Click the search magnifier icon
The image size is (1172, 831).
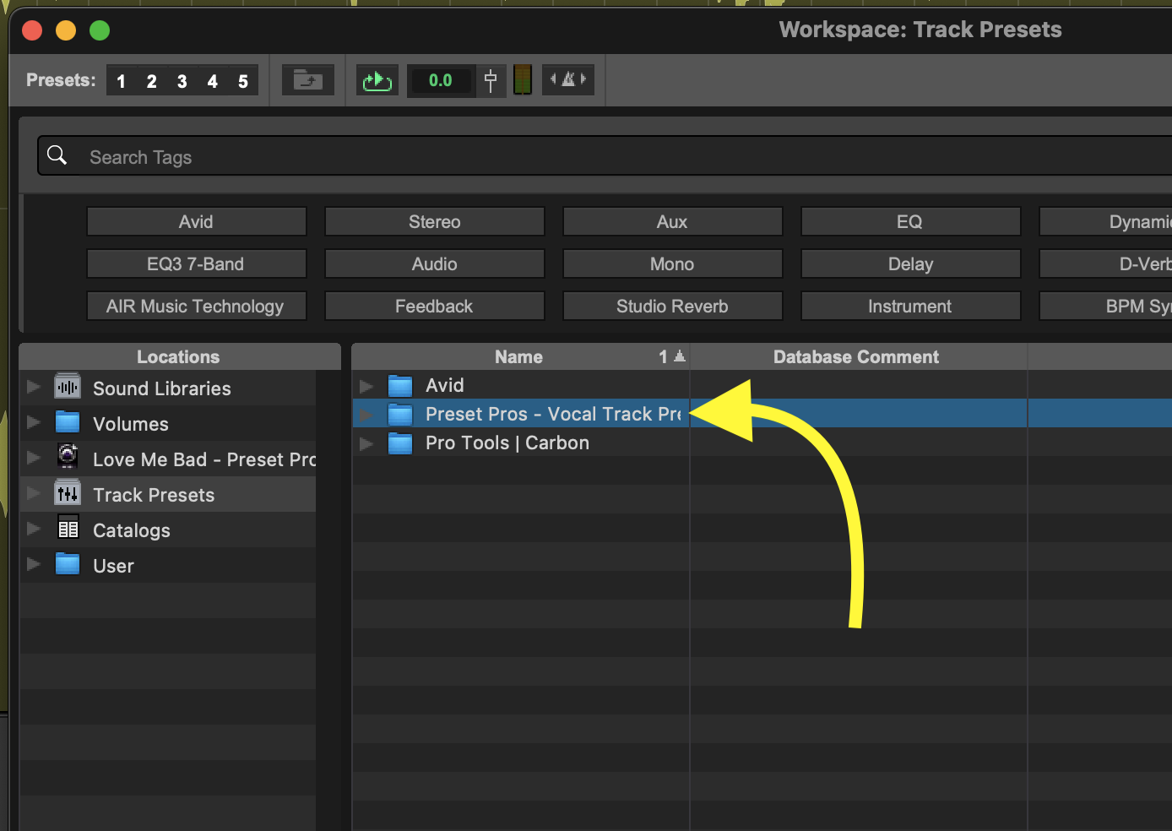[57, 155]
